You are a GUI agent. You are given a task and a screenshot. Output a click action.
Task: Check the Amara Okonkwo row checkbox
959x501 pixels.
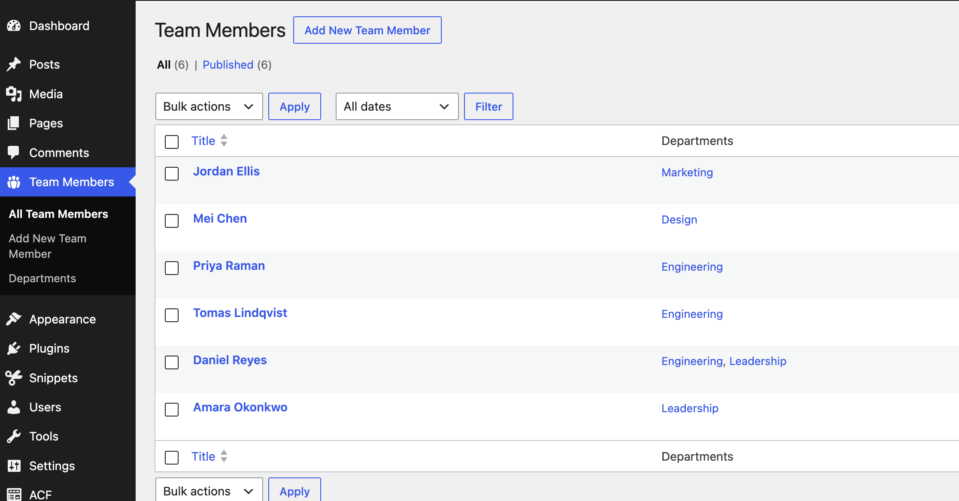[172, 410]
